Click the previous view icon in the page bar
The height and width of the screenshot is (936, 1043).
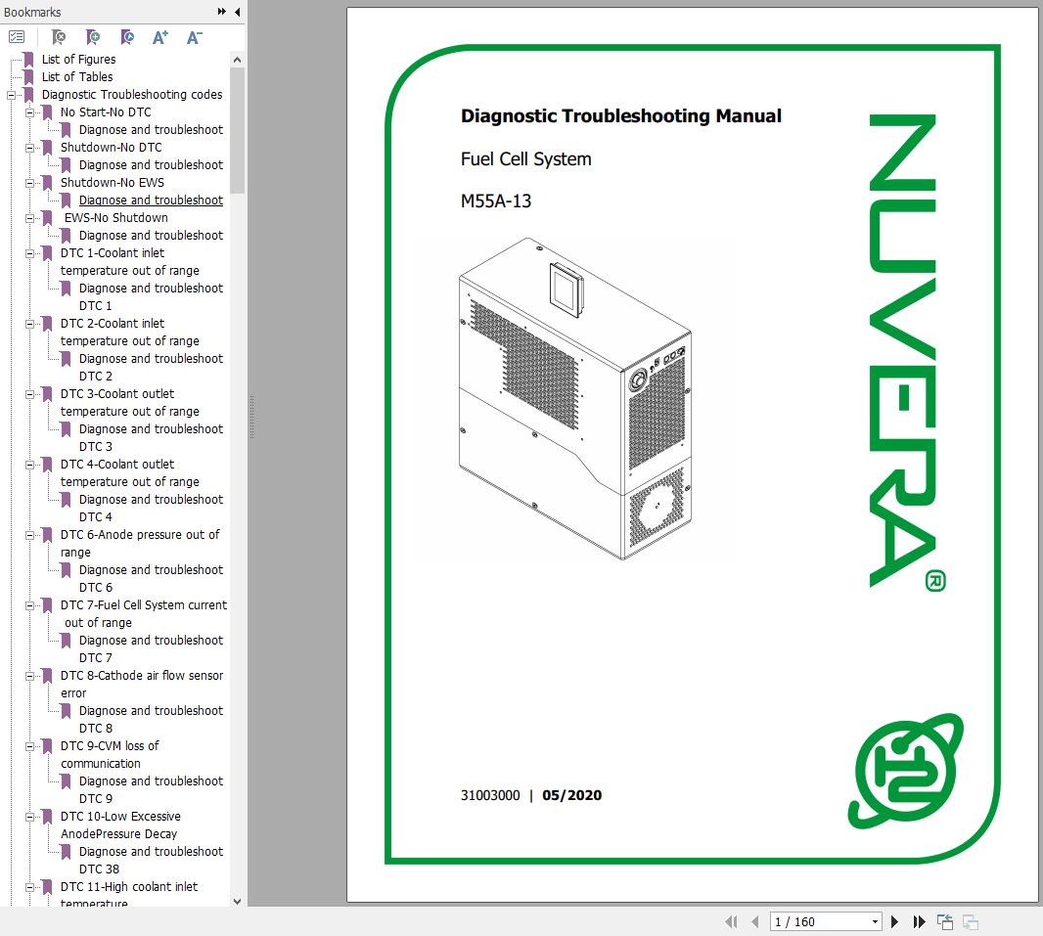tap(945, 921)
